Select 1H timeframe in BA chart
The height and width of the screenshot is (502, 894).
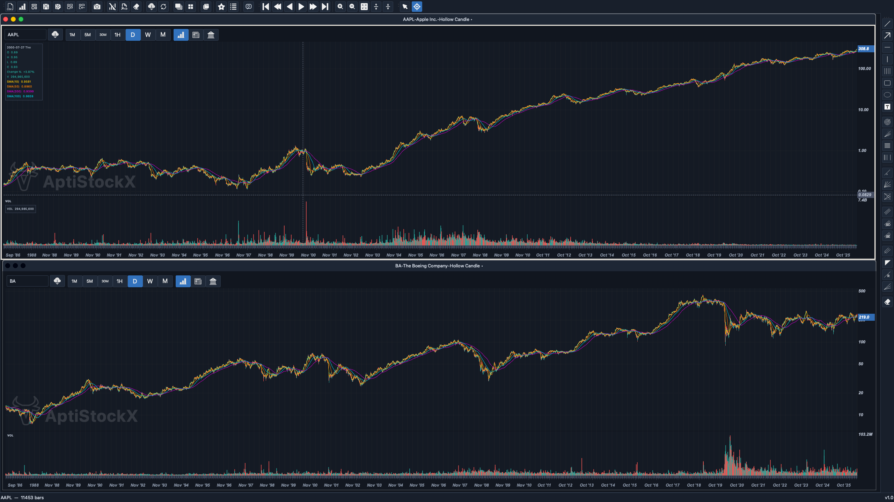pos(120,281)
